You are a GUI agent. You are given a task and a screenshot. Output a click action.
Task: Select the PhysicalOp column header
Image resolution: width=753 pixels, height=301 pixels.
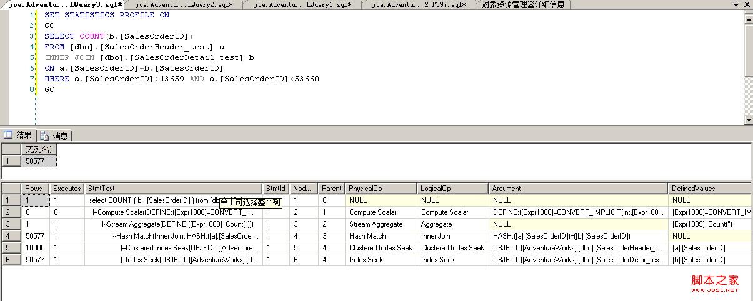(x=381, y=188)
